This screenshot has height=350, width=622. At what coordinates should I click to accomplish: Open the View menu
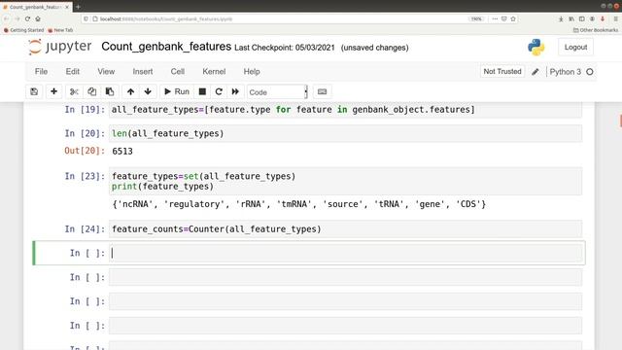point(106,72)
